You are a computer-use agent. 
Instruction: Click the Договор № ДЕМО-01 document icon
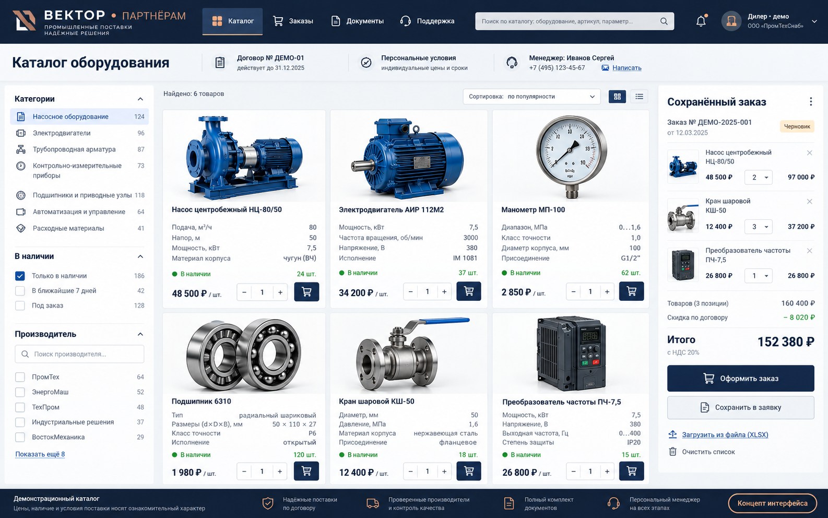(220, 63)
